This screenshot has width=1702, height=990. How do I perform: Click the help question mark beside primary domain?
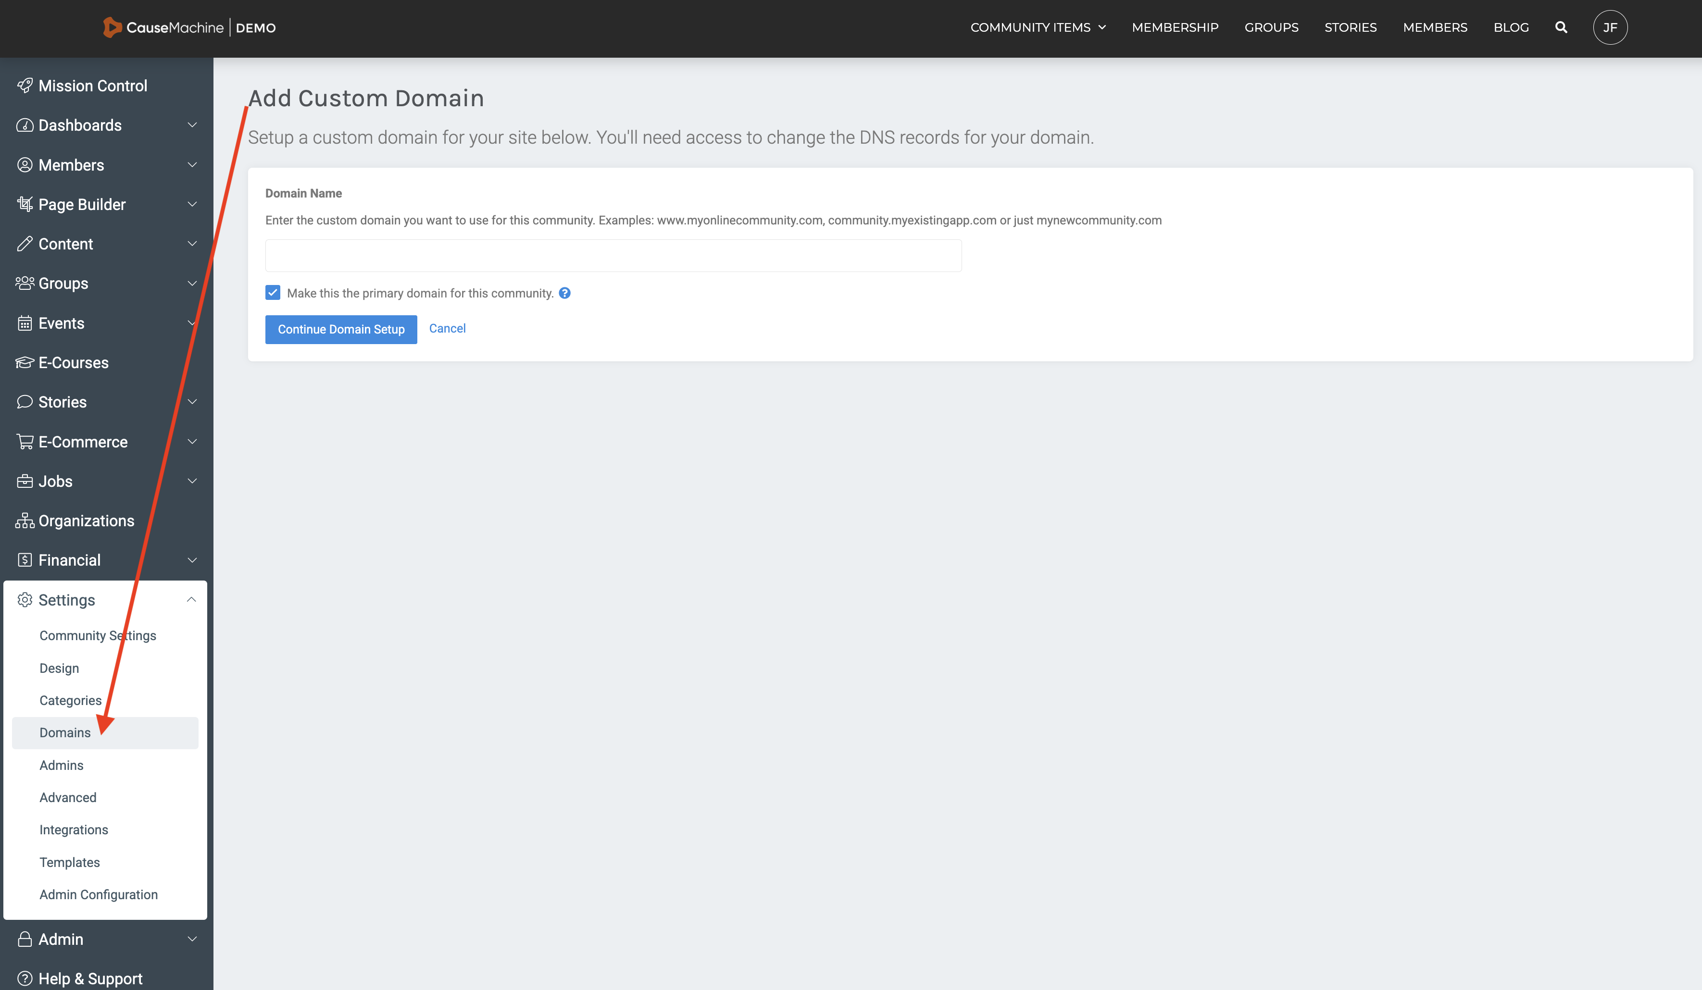tap(564, 293)
